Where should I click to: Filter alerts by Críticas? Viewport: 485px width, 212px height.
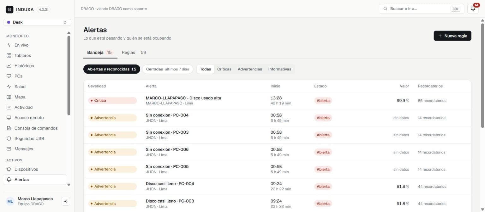[x=224, y=69]
